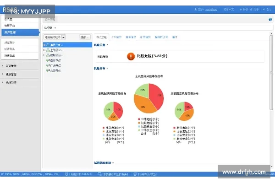Open the second tab next to the active tab
This screenshot has height=183, width=275.
(x=116, y=37)
